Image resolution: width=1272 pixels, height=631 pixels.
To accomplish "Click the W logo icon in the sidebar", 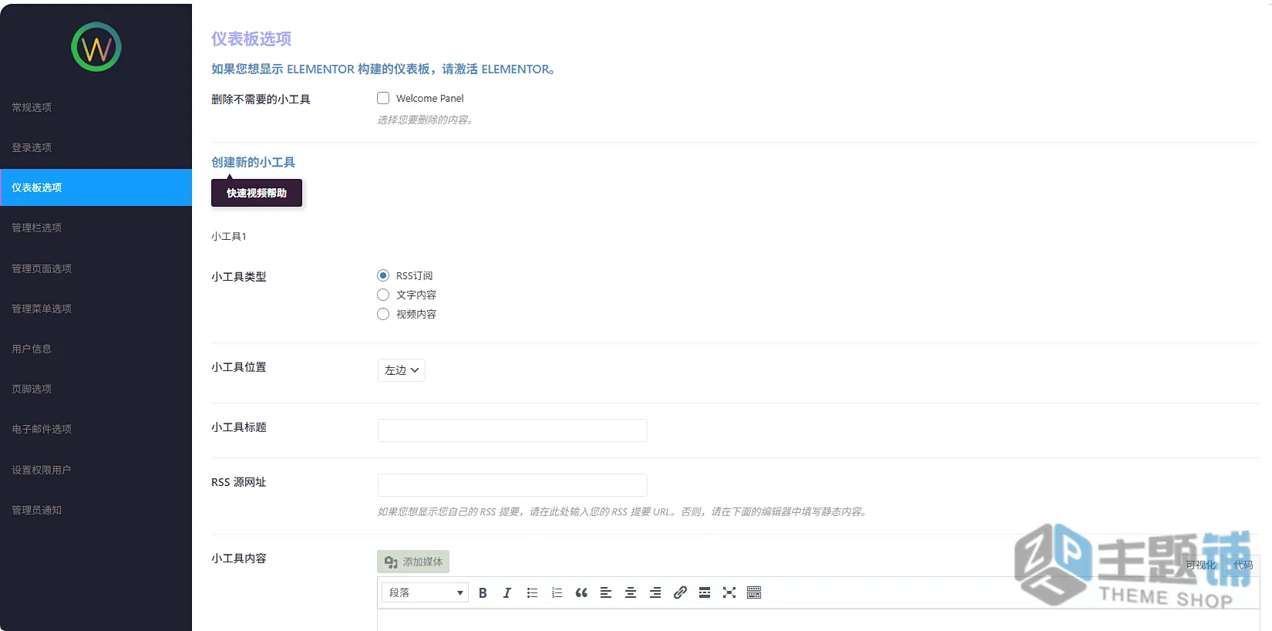I will (96, 47).
